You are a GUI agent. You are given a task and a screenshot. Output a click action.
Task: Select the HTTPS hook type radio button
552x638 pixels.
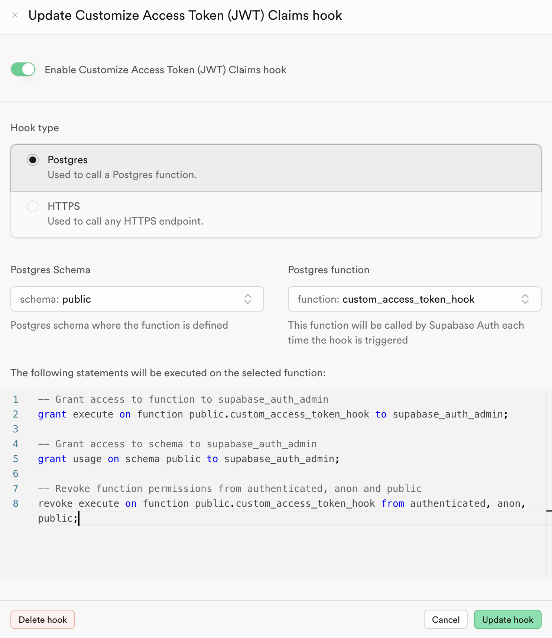click(33, 206)
